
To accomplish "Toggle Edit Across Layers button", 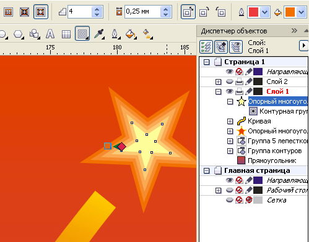I will (x=221, y=46).
